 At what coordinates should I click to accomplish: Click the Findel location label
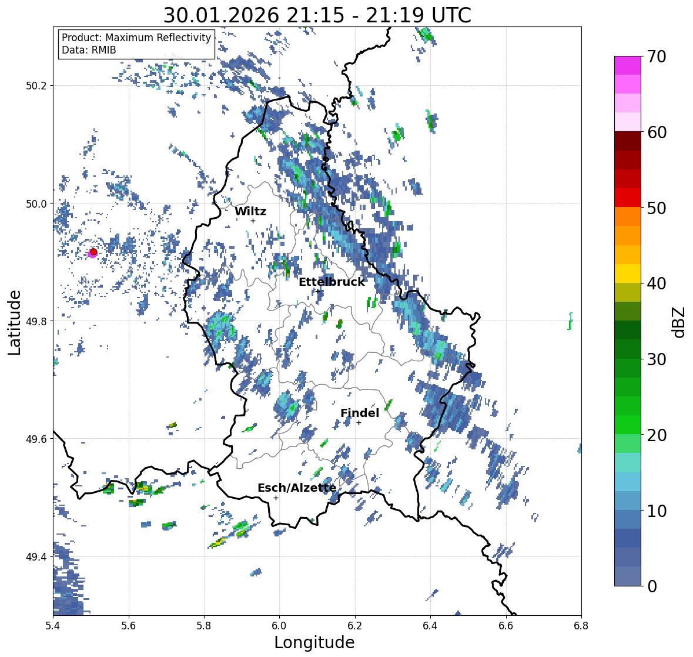pos(360,413)
